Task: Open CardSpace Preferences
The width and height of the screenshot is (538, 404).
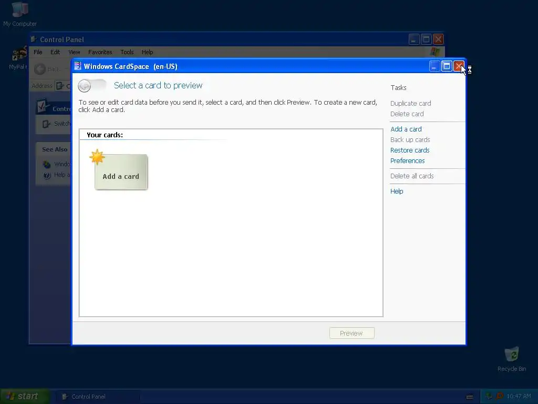Action: pos(407,161)
